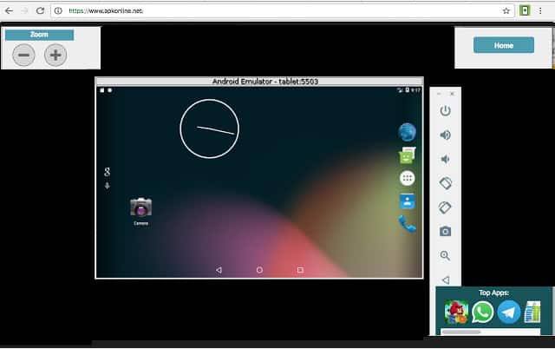Open the app drawer grid
The height and width of the screenshot is (349, 555).
(407, 178)
